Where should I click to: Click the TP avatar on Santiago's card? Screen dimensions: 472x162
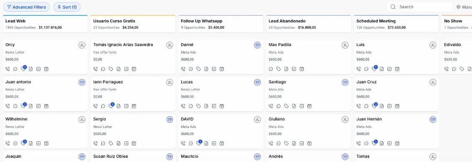point(345,82)
